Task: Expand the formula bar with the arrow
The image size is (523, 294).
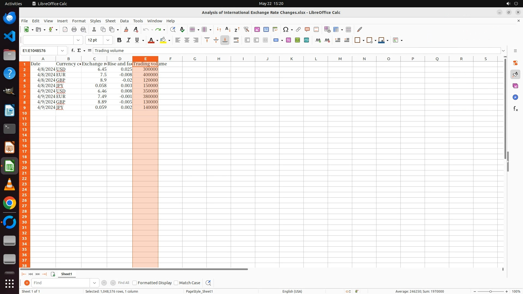Action: [x=503, y=51]
